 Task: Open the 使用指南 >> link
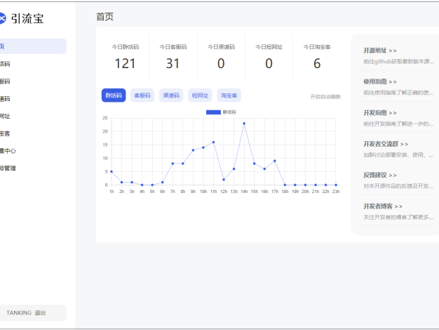click(x=380, y=82)
